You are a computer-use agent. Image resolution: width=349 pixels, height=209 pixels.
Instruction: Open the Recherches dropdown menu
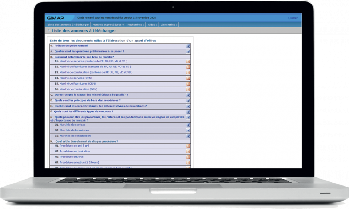tap(136, 25)
